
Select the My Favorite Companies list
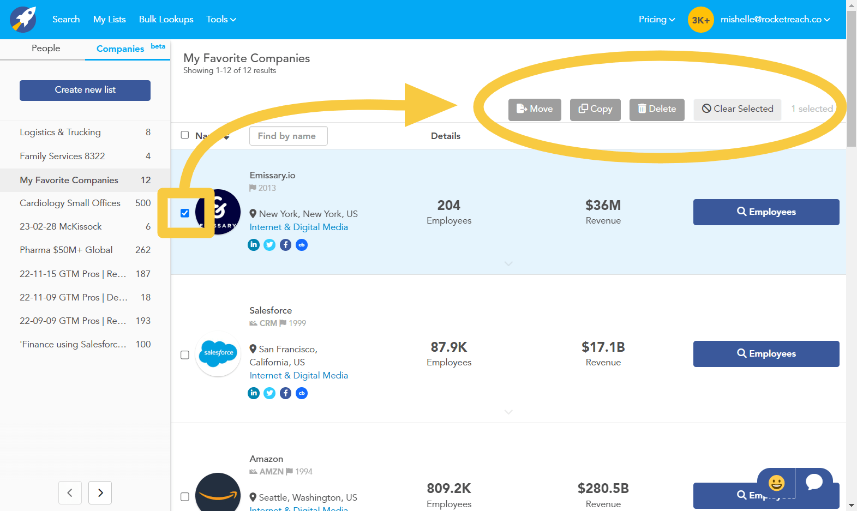85,181
